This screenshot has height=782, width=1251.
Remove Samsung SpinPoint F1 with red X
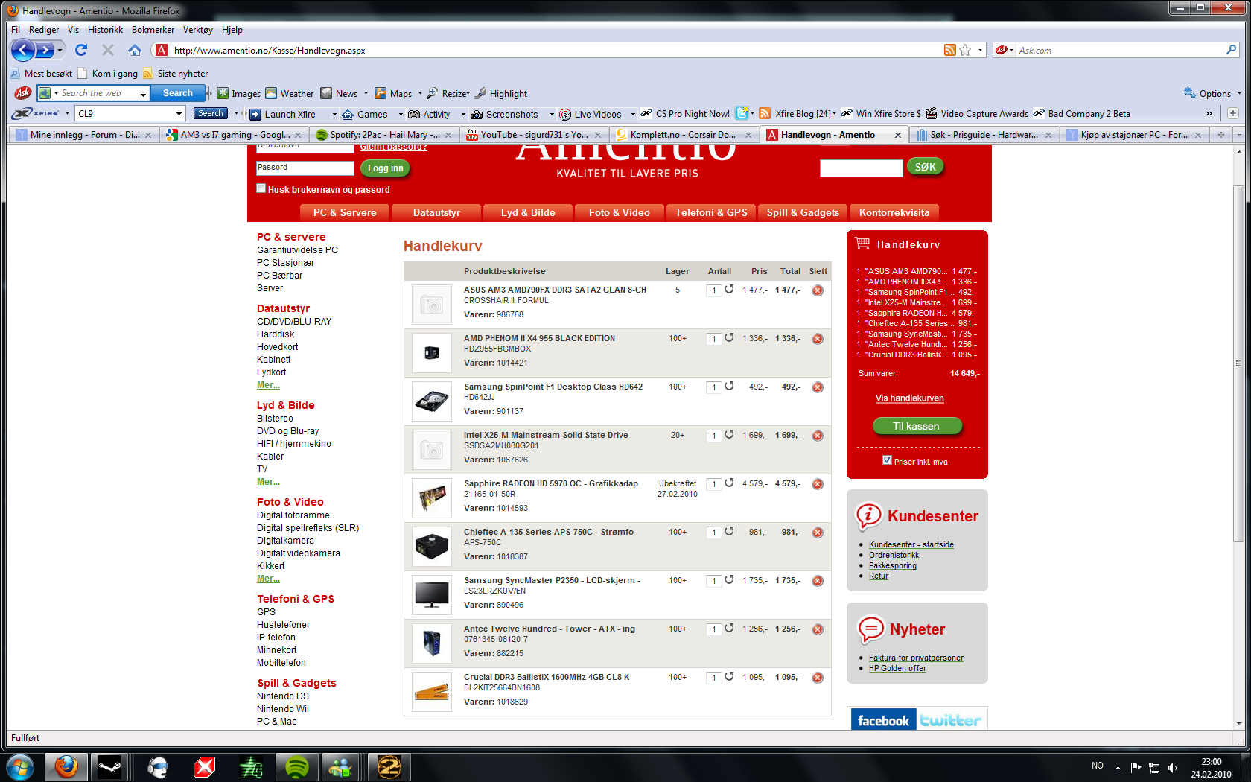[x=818, y=387]
